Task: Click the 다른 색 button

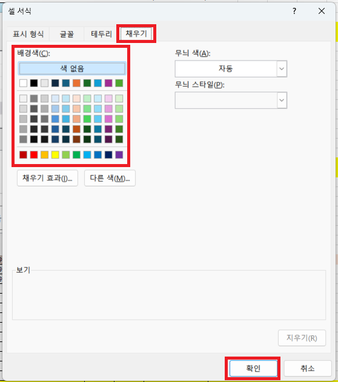Action: coord(110,178)
